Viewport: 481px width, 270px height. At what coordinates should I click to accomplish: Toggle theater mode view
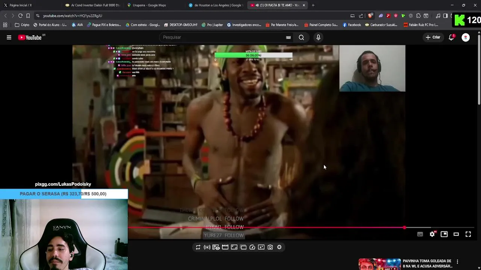click(456, 234)
